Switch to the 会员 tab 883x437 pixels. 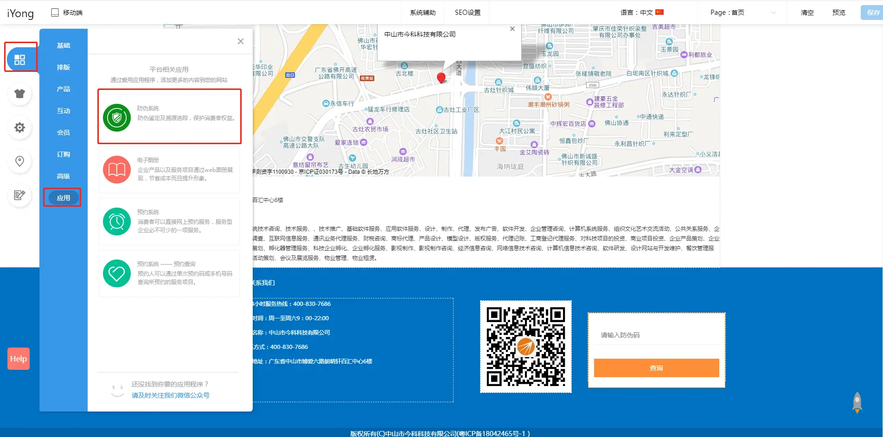64,133
